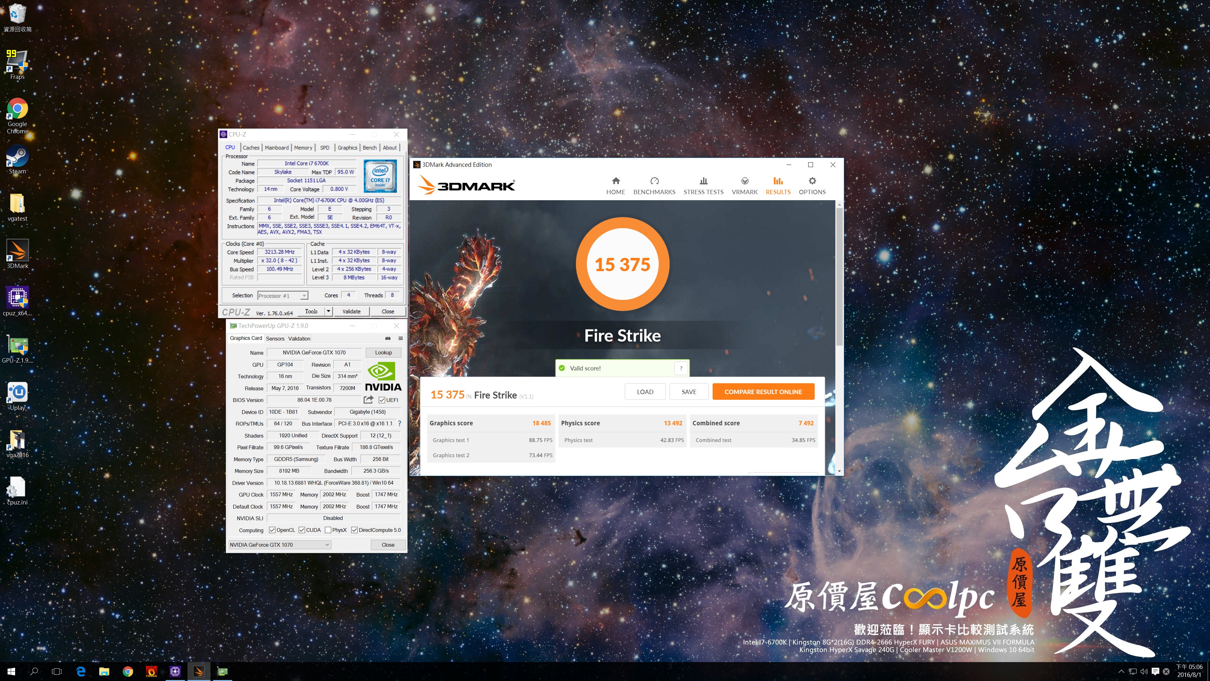
Task: Open File Explorer from taskbar
Action: 104,672
